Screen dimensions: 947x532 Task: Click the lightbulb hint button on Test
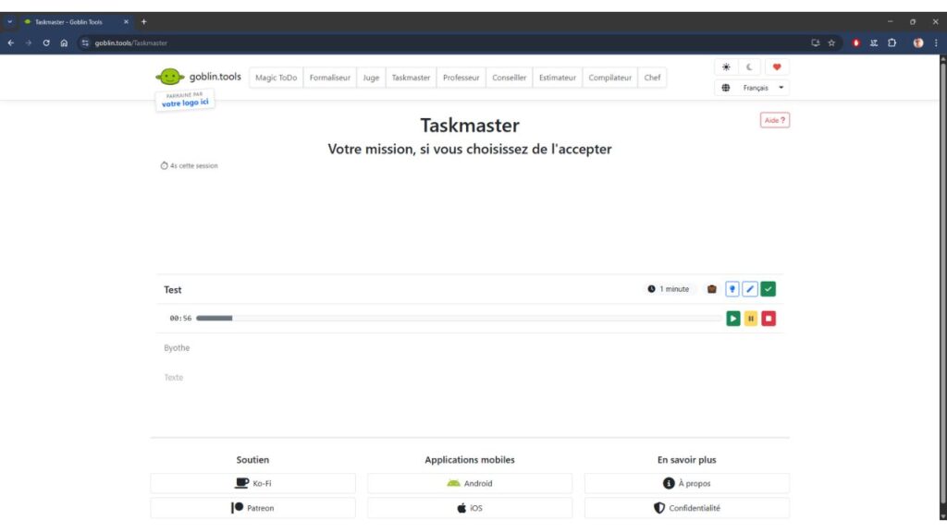coord(732,289)
